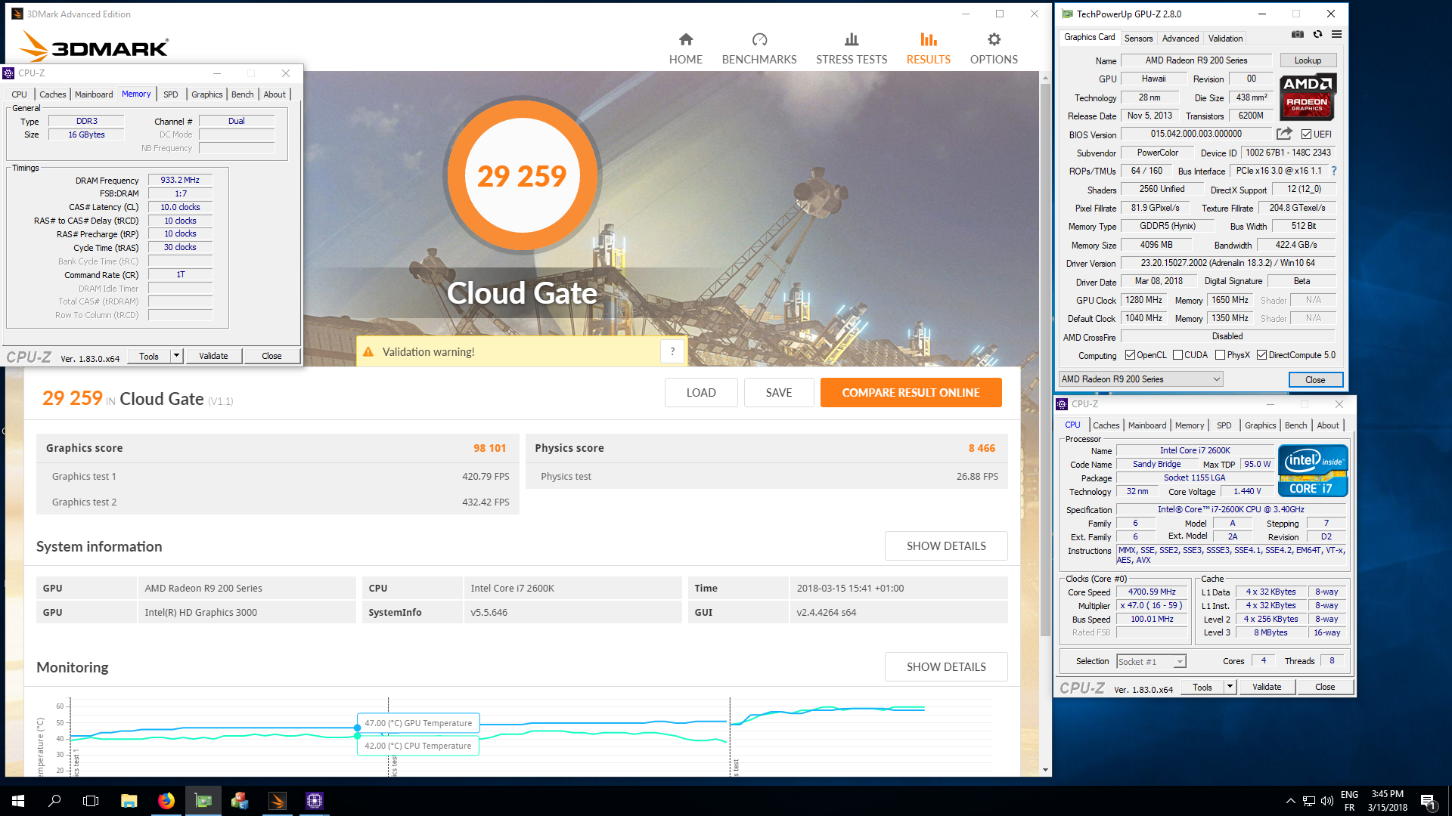The image size is (1452, 816).
Task: Expand the Tools dropdown arrow in the CPU-Z Memory window
Action: (x=176, y=356)
